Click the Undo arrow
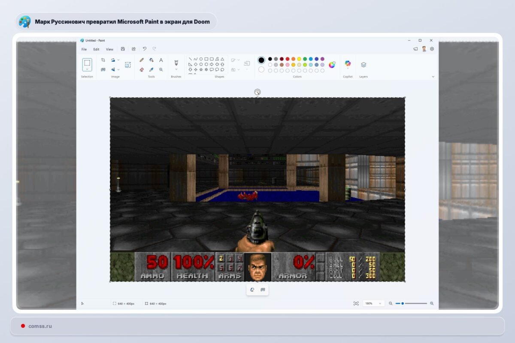Screen dimensions: 515x343 [145, 49]
